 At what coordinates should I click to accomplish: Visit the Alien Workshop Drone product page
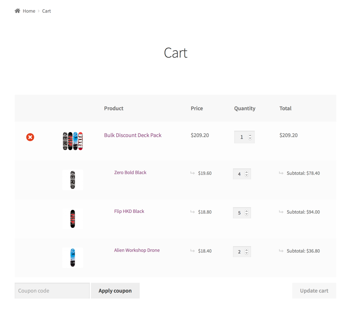[137, 250]
